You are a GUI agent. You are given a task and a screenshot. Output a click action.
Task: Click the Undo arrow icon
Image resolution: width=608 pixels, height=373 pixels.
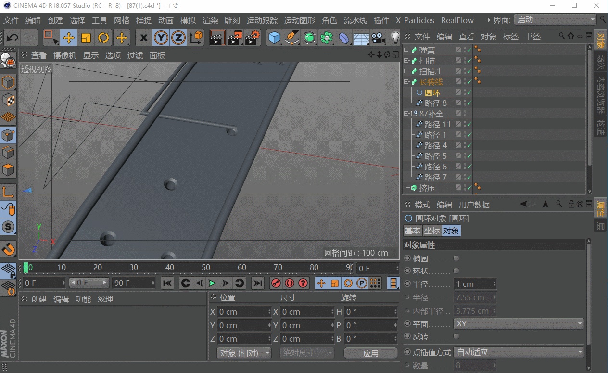[12, 38]
